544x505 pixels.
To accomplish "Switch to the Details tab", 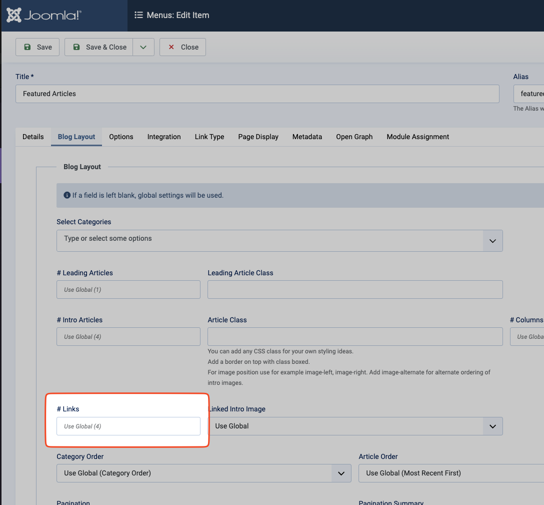I will coord(33,137).
